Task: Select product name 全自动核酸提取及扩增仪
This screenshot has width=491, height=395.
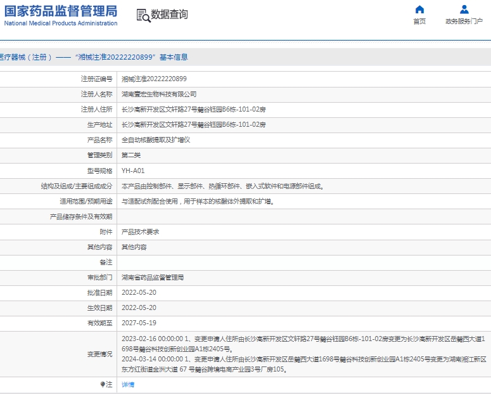Action: (x=156, y=140)
